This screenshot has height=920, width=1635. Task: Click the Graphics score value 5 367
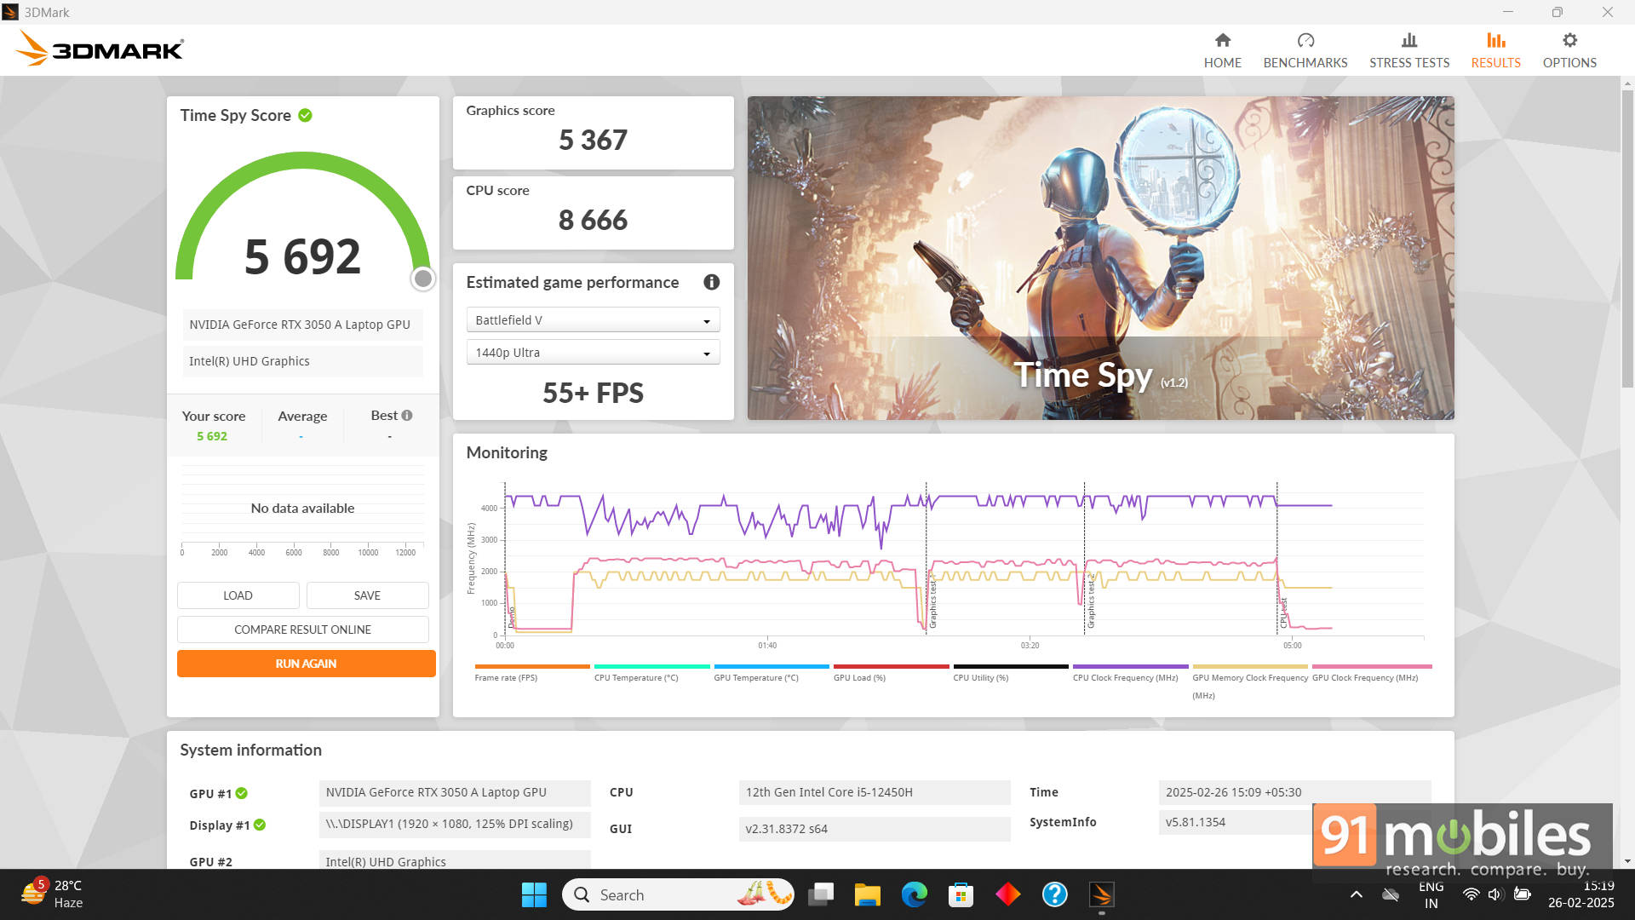point(593,140)
